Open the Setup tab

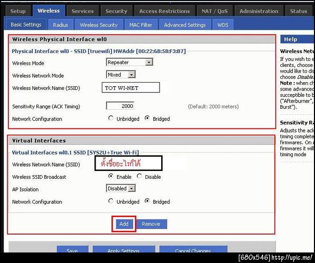pyautogui.click(x=18, y=11)
